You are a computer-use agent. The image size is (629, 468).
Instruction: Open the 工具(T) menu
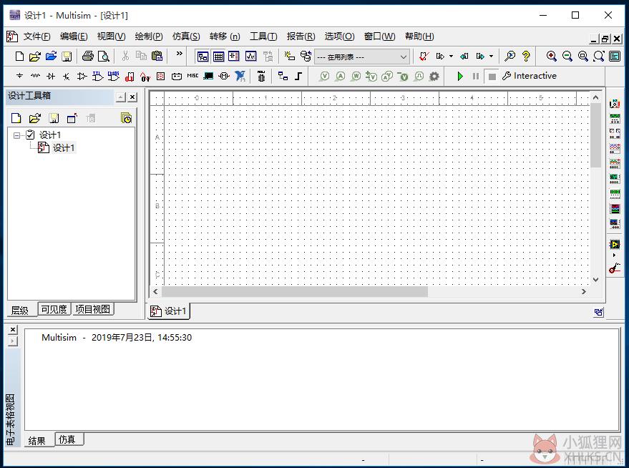[263, 36]
